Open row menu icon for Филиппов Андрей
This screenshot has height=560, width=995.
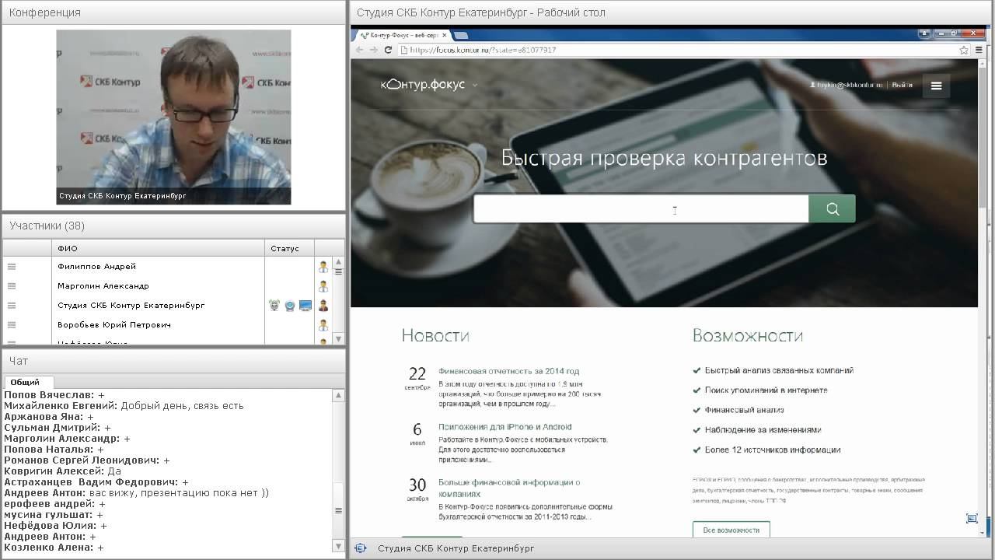click(x=12, y=267)
